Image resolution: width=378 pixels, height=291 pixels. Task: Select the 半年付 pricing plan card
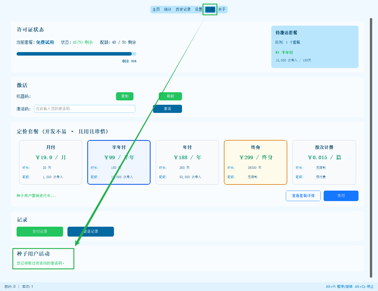[119, 162]
